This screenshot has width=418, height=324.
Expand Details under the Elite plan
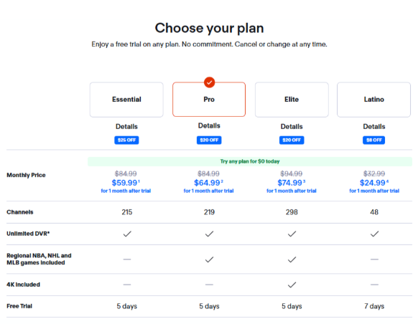coord(292,127)
